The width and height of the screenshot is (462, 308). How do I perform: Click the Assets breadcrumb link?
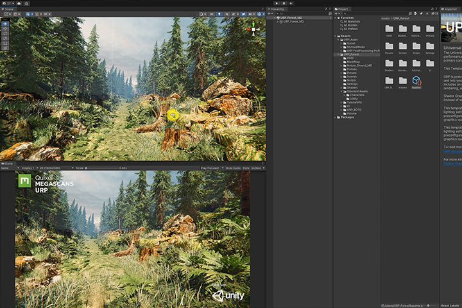point(386,18)
